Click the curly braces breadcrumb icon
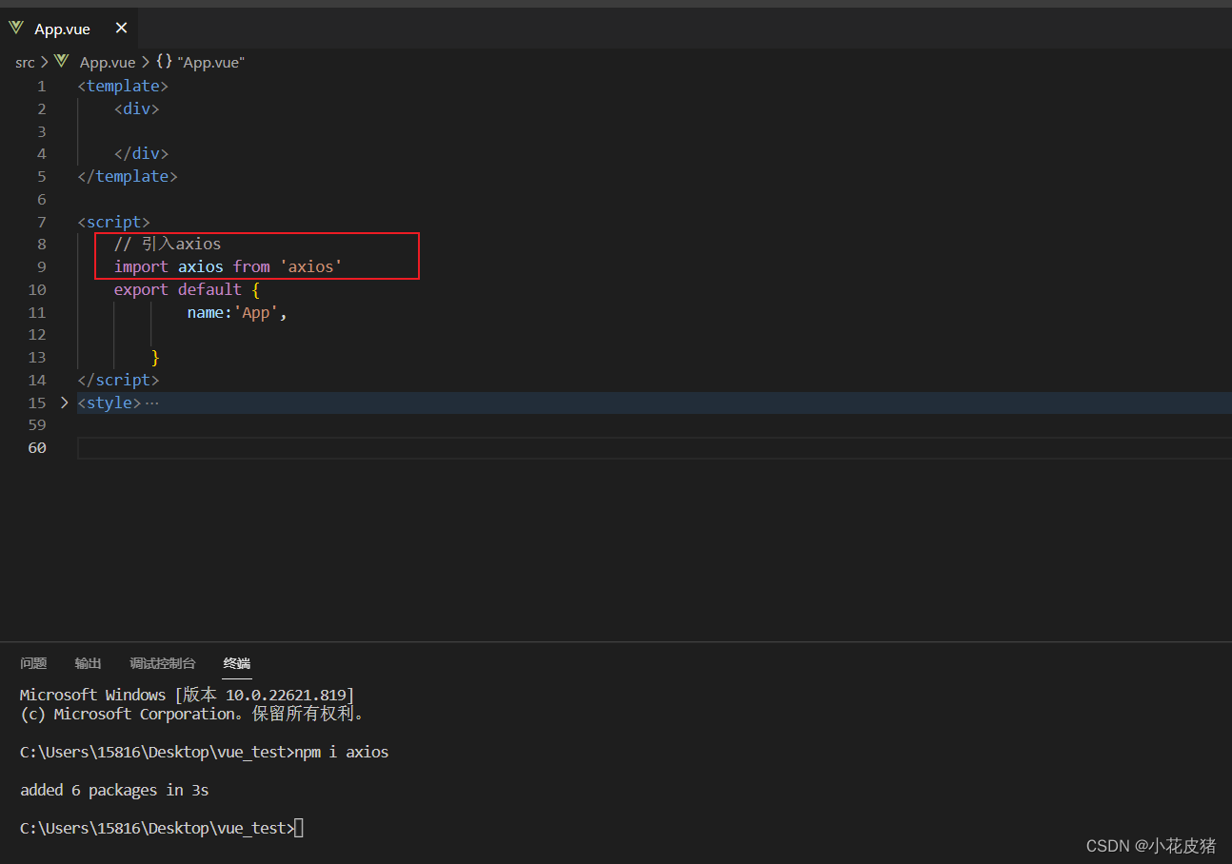Viewport: 1232px width, 864px height. pos(164,62)
